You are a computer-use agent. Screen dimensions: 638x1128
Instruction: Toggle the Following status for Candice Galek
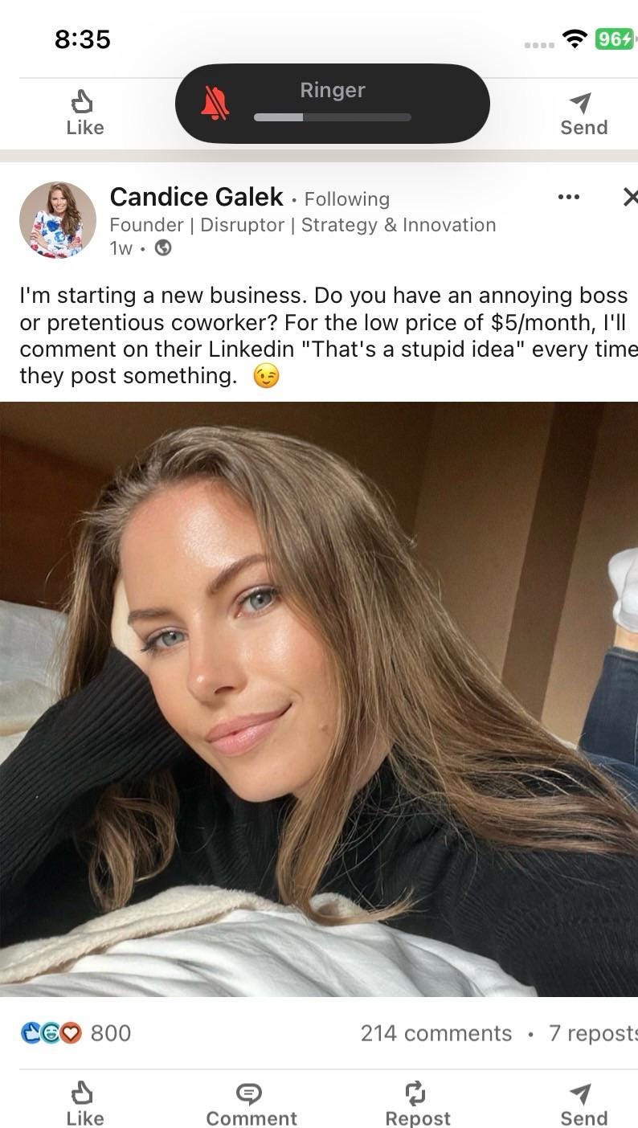(346, 198)
